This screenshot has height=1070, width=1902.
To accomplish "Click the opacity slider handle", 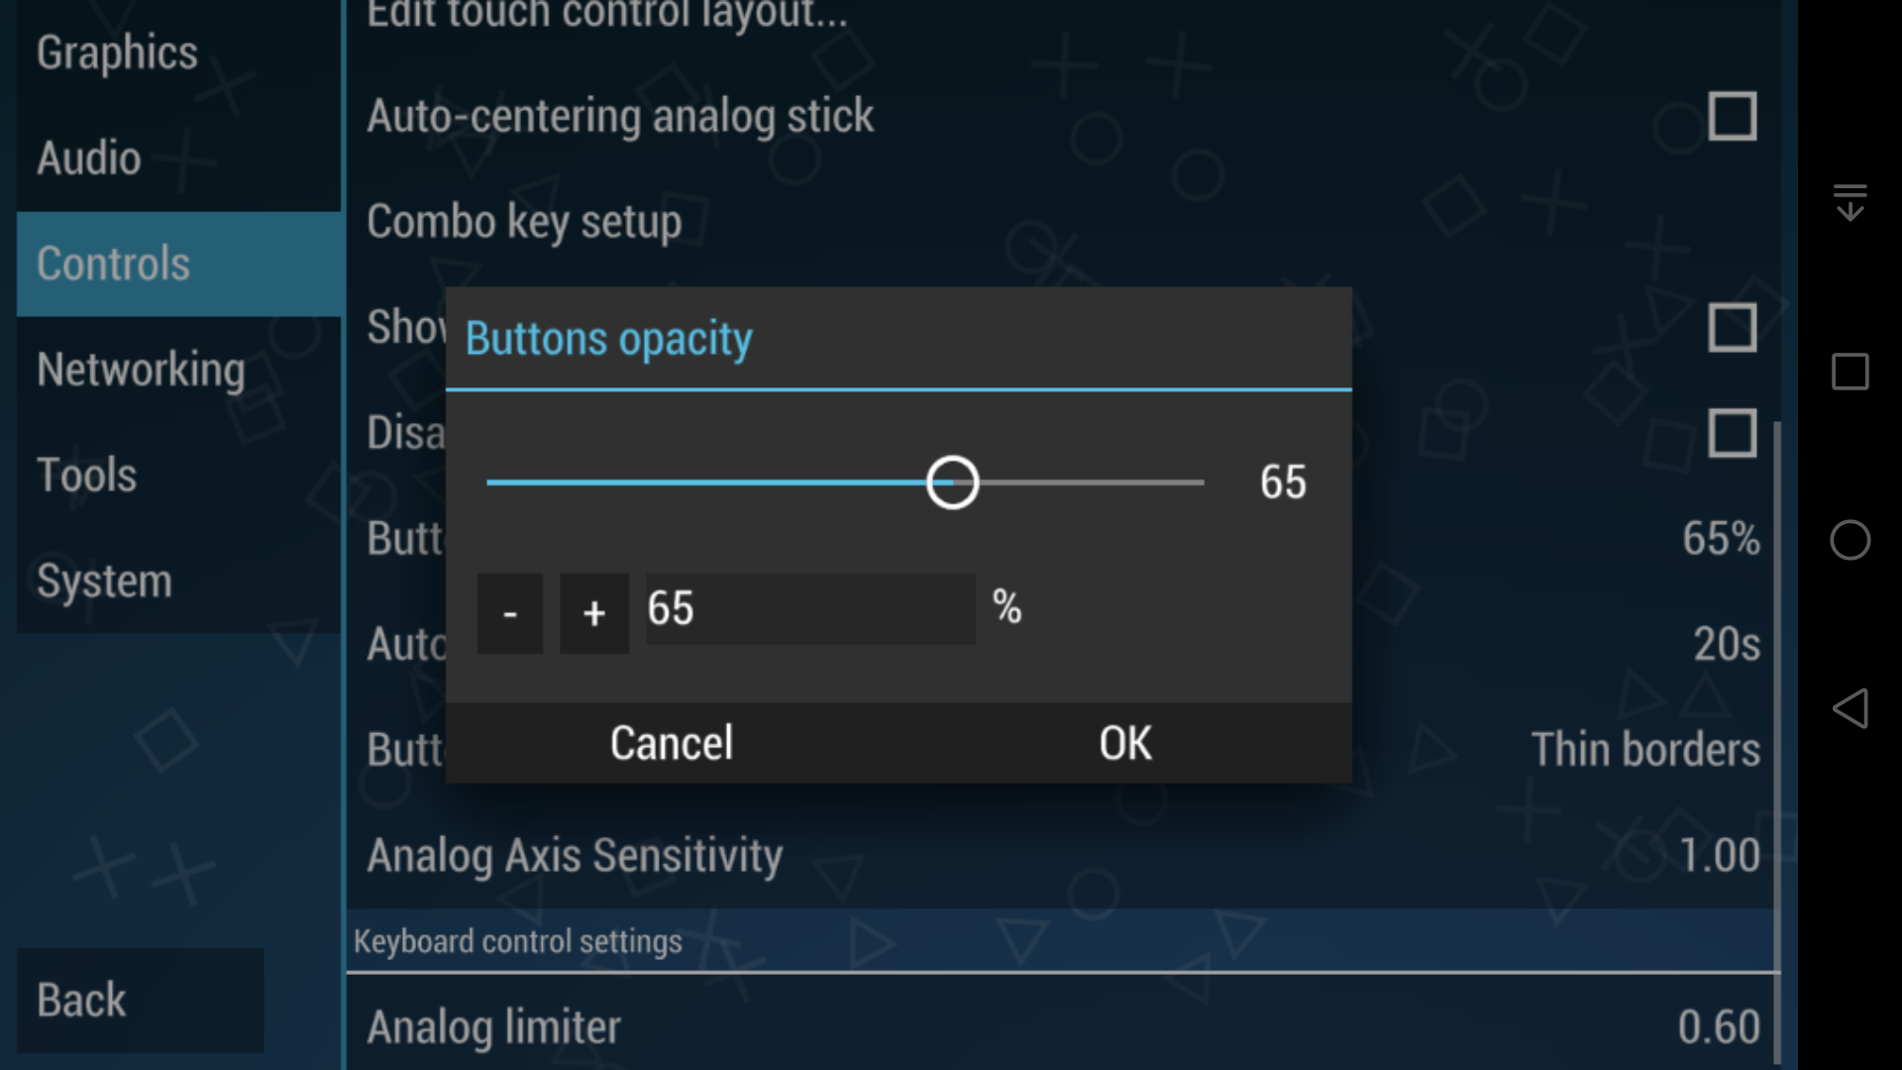I will click(x=950, y=482).
